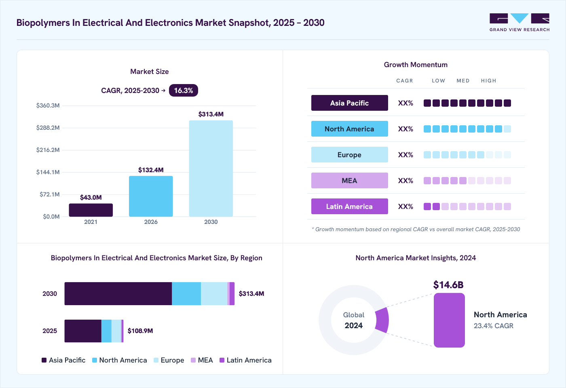
Task: Click the $72.1M y-axis label
Action: click(50, 194)
